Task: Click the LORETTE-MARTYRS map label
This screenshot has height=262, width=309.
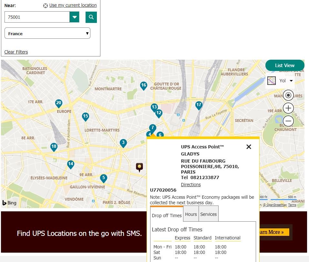Action: click(102, 130)
